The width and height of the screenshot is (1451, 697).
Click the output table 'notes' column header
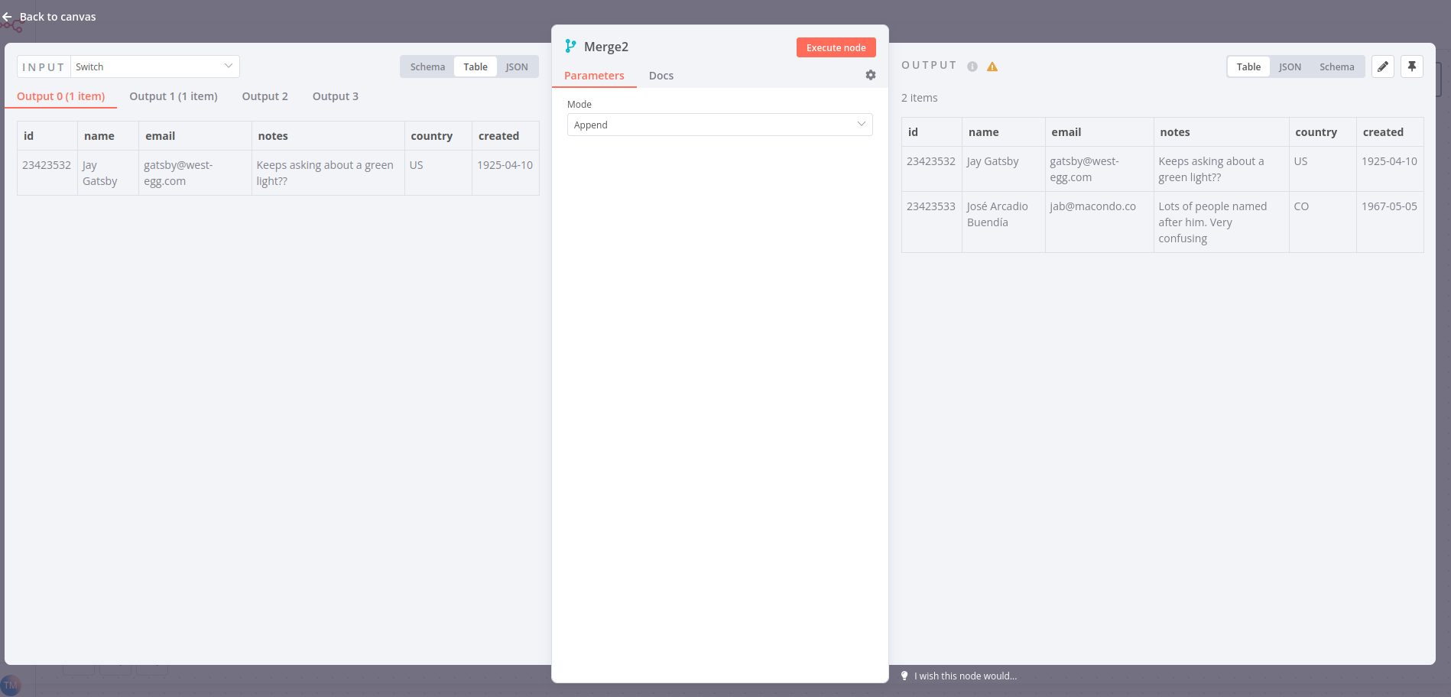pyautogui.click(x=1222, y=132)
